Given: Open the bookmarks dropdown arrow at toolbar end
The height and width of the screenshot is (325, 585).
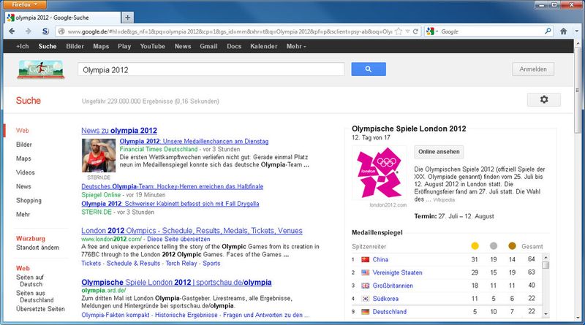Looking at the screenshot, I should pyautogui.click(x=577, y=31).
